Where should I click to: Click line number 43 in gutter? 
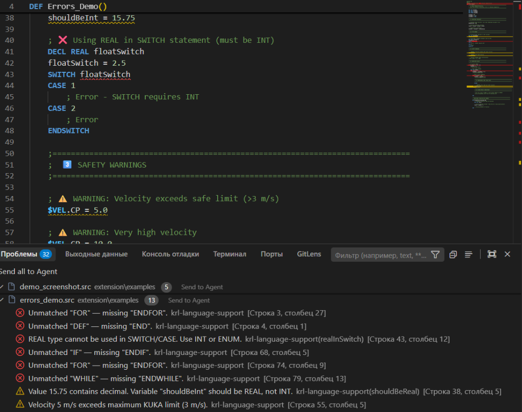9,74
